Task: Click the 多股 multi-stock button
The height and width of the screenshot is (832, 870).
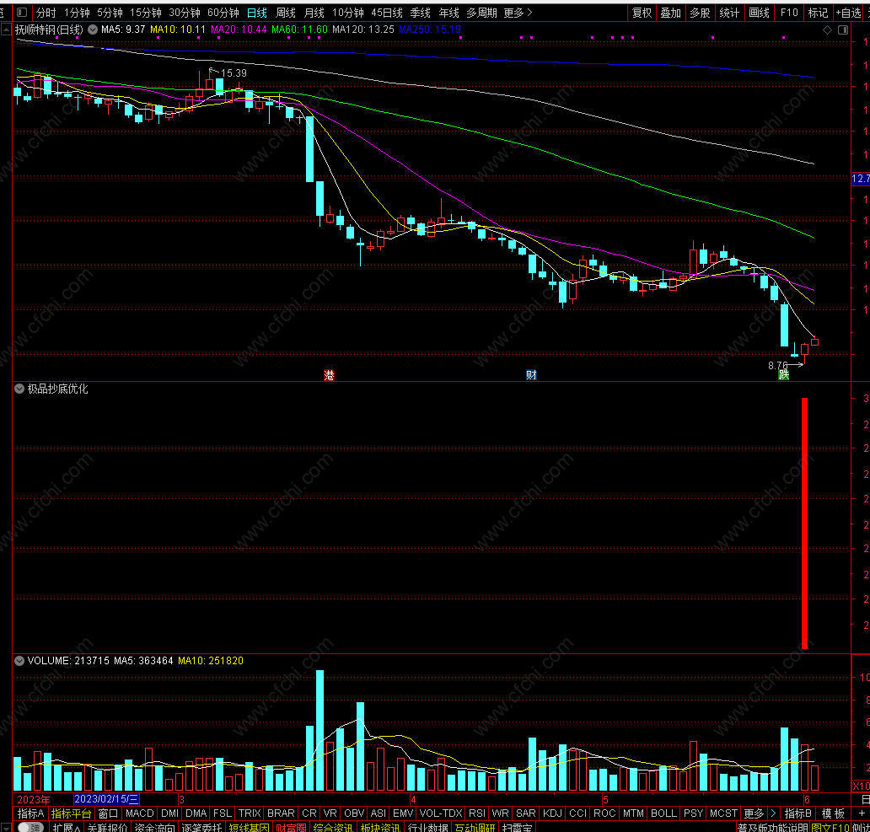Action: [x=700, y=12]
